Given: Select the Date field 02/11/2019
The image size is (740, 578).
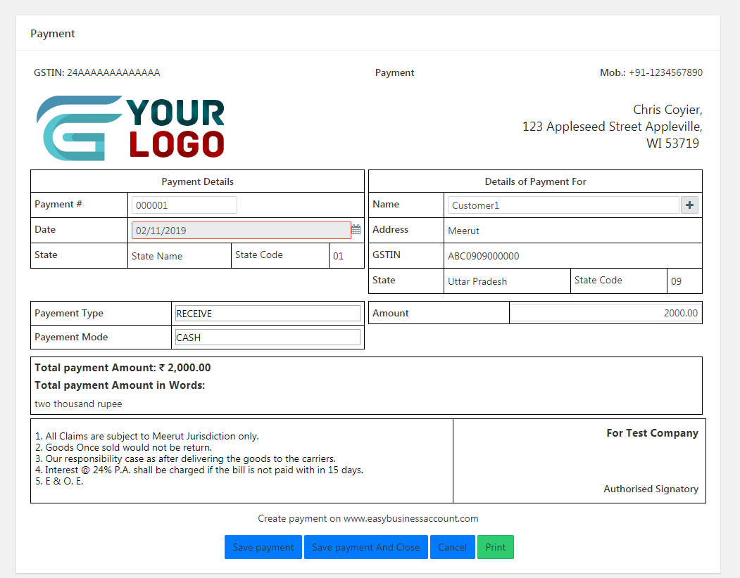Looking at the screenshot, I should (x=242, y=231).
